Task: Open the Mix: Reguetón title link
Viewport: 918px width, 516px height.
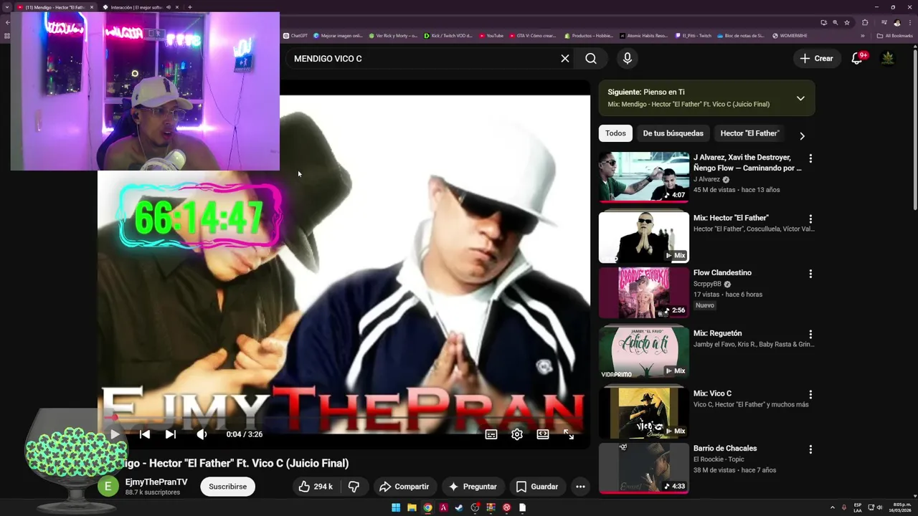Action: pos(717,333)
